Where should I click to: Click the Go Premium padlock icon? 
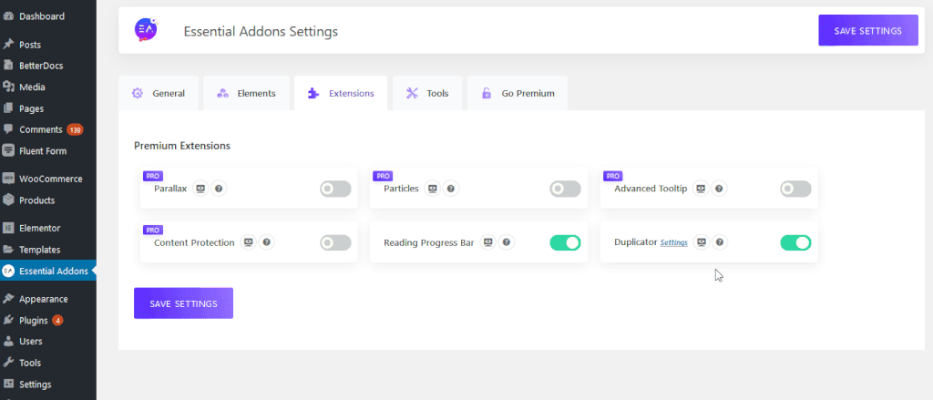[487, 93]
